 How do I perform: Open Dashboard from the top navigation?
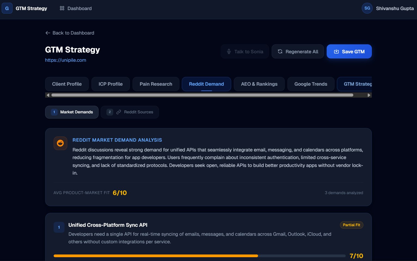(76, 8)
